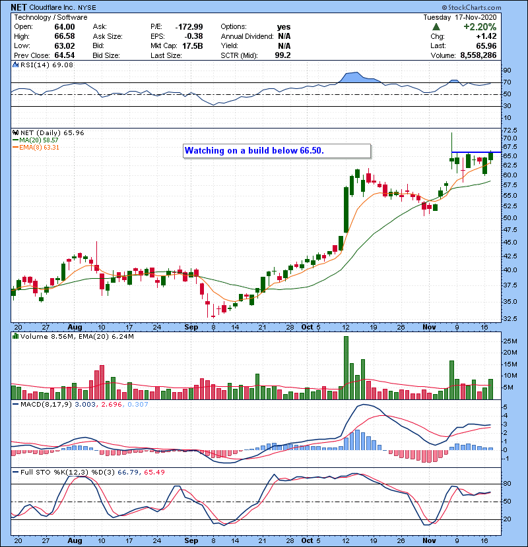528x547 pixels.
Task: Click the P/E value -172.99
Action: 189,27
